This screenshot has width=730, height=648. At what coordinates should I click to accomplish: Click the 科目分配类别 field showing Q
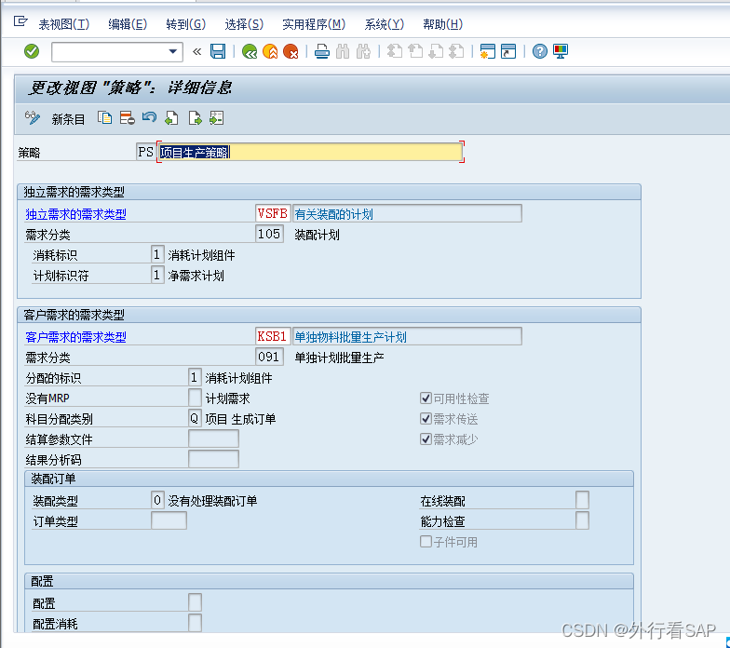pos(195,418)
